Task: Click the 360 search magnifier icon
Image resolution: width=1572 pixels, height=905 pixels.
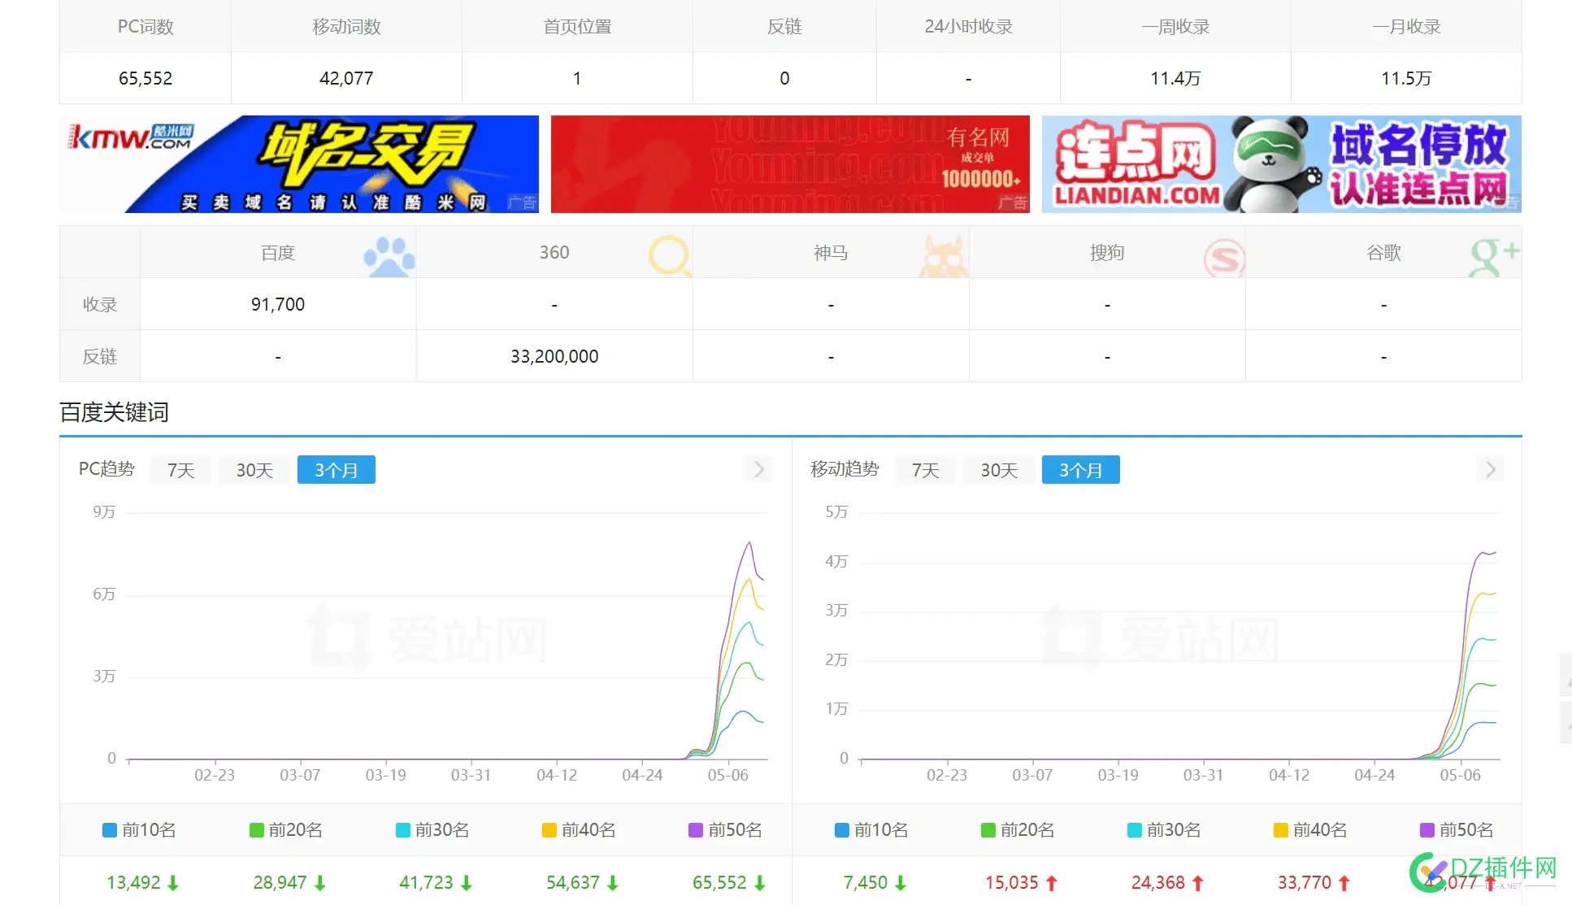Action: click(668, 255)
